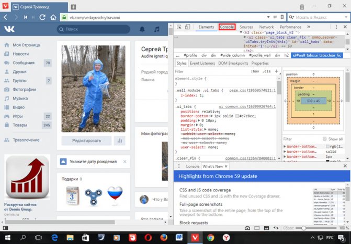Screen dimensions: 351x244
Task: Click green site security padlock
Action: [64, 17]
